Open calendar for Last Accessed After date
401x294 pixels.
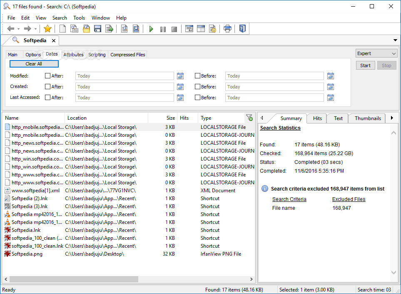click(180, 98)
